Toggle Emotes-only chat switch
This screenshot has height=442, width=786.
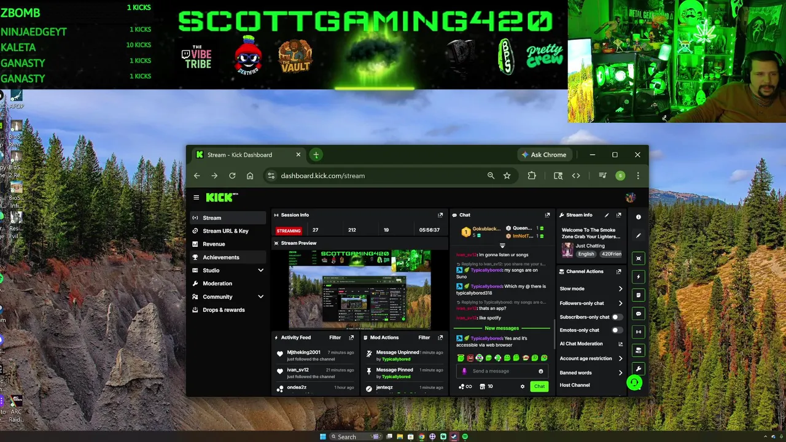tap(617, 330)
